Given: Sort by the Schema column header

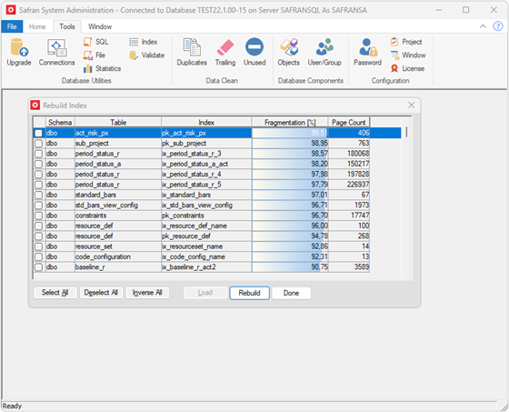Looking at the screenshot, I should (x=60, y=122).
